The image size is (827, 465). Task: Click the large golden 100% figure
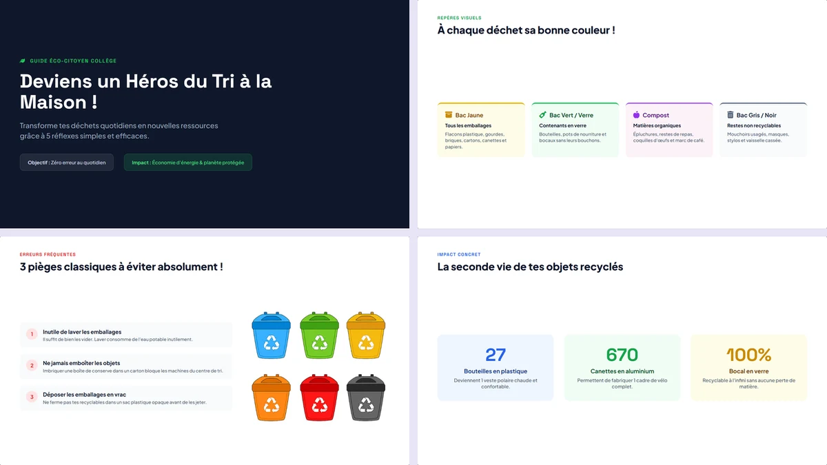(x=749, y=355)
